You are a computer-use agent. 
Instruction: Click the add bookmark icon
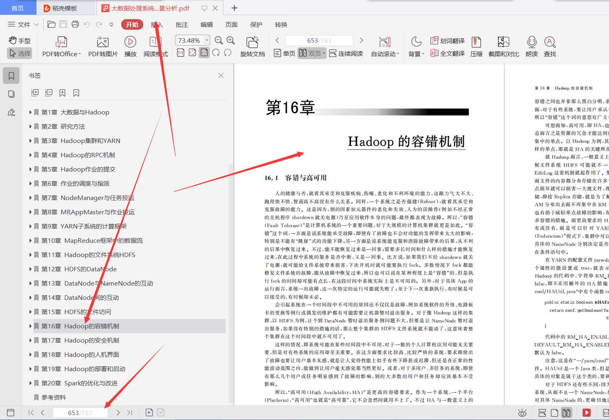tap(62, 93)
